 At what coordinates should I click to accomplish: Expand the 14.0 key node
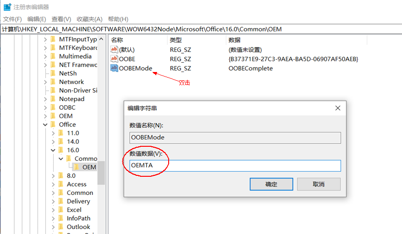tap(53, 142)
